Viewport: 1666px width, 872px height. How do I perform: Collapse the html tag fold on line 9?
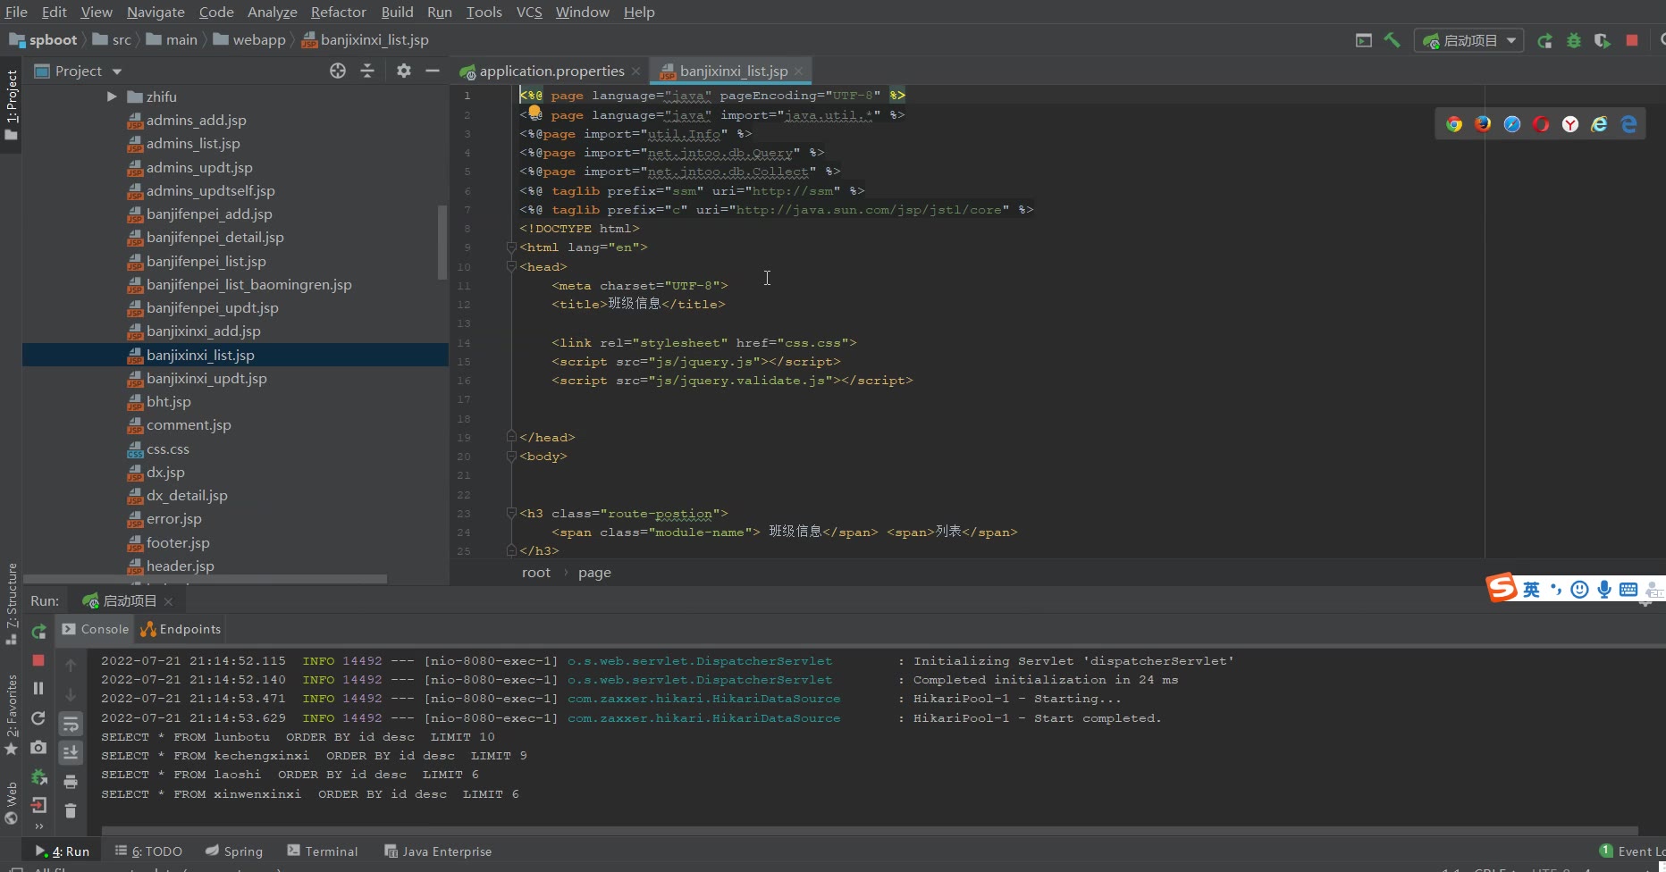point(511,247)
